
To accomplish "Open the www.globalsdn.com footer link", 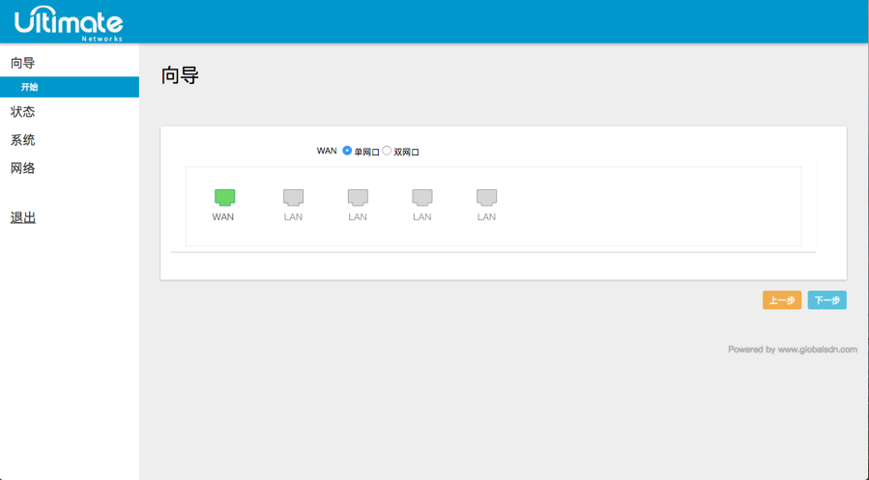I will 817,350.
